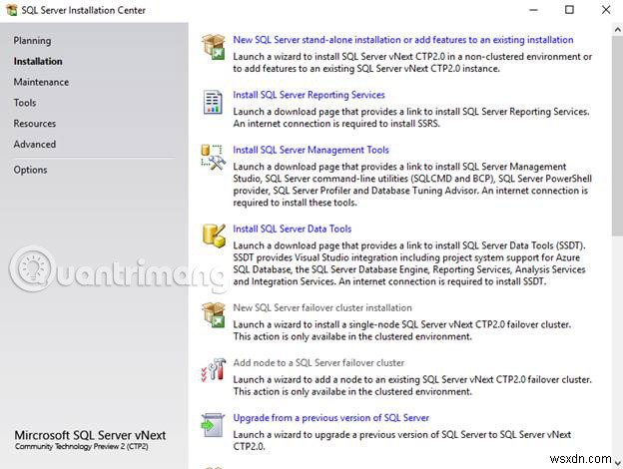
Task: Click the SQL Server Installation Center title icon
Action: click(12, 10)
